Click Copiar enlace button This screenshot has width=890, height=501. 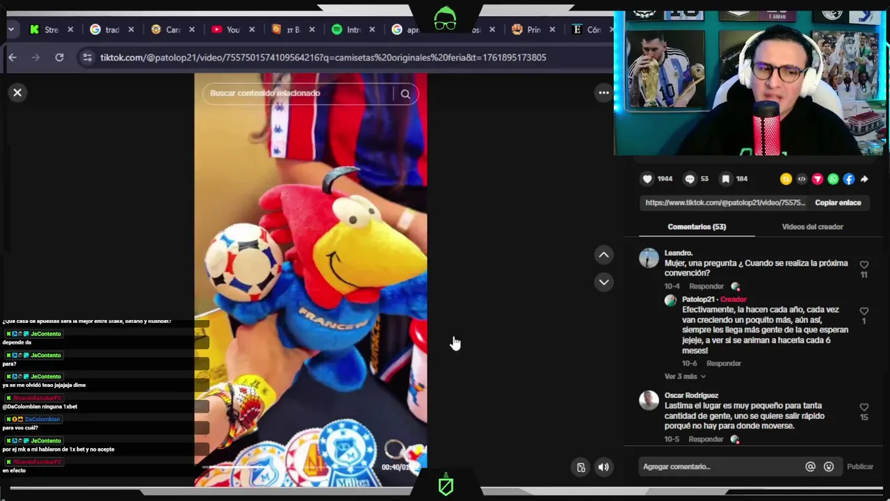[x=838, y=202]
